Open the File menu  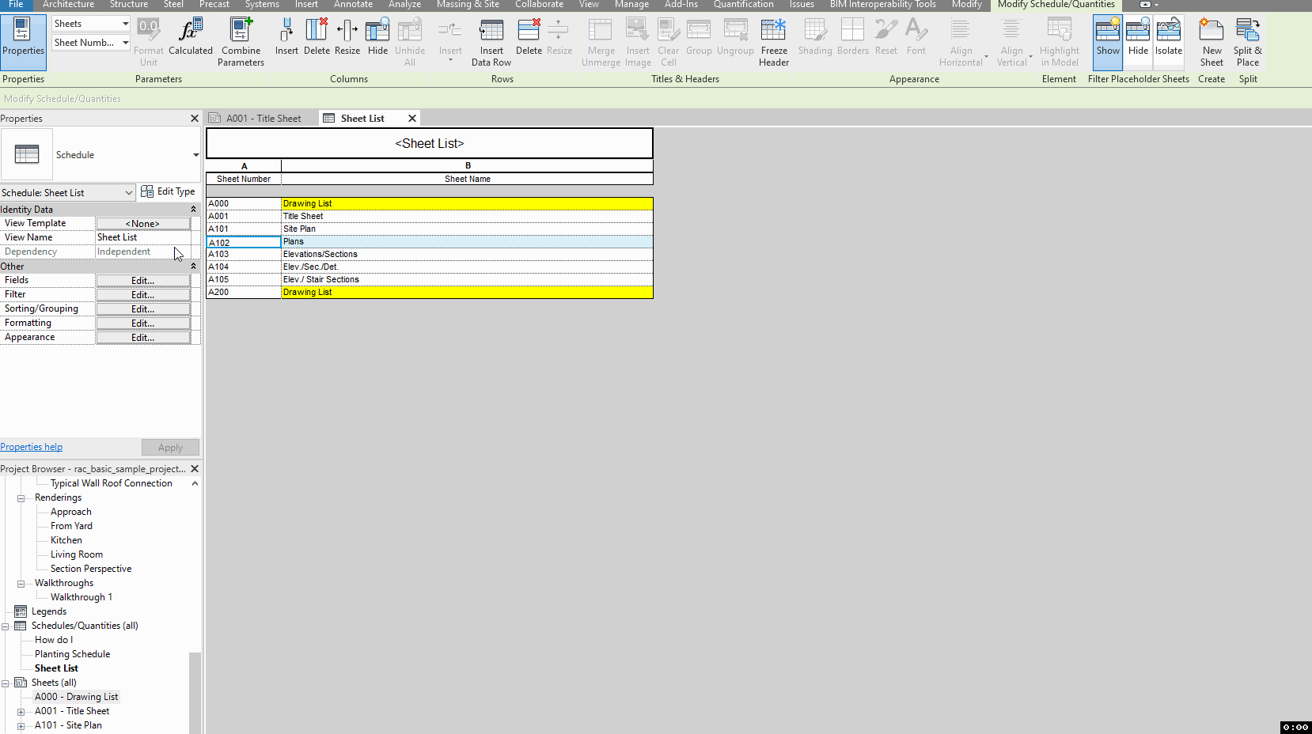[16, 5]
